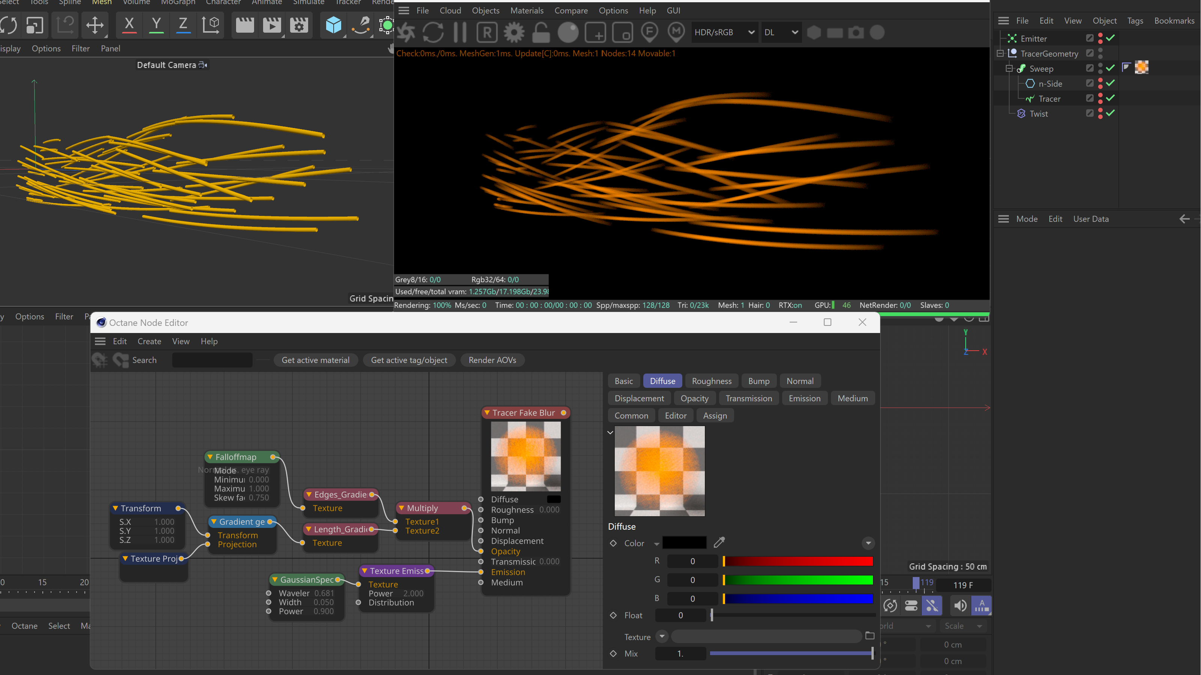Open the DL kernel type dropdown

point(781,32)
